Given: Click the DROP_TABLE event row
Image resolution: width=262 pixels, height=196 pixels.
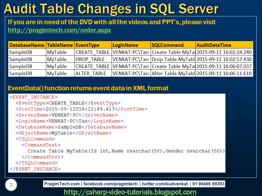Looking at the screenshot, I should (x=88, y=59).
